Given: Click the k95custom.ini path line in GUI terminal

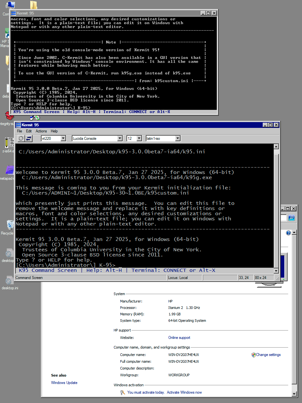Looking at the screenshot, I should [x=105, y=193].
